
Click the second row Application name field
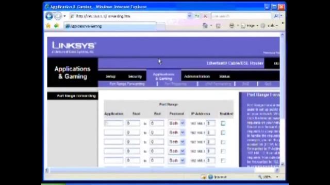point(113,133)
